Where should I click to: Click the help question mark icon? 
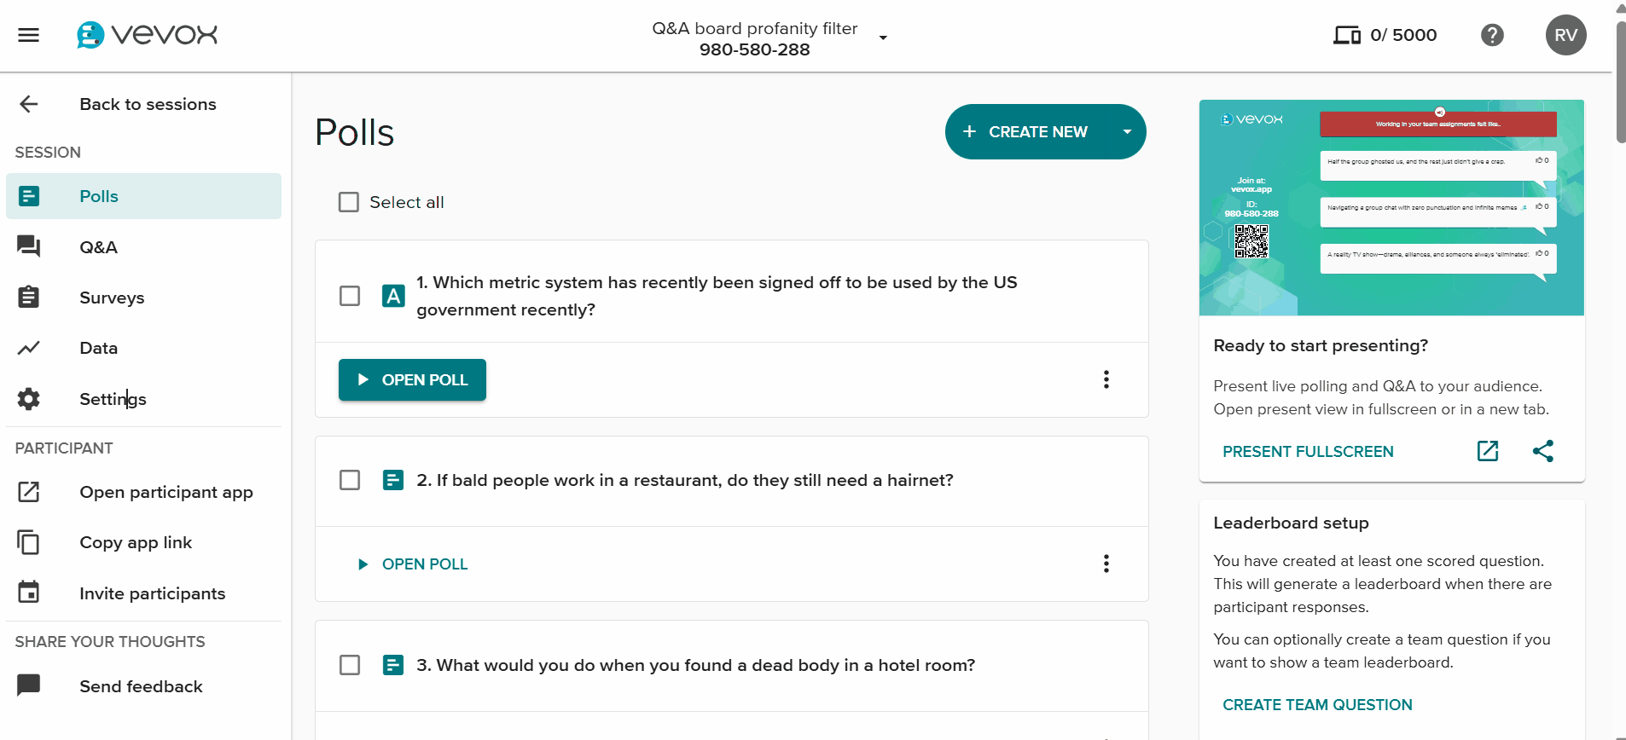1492,35
